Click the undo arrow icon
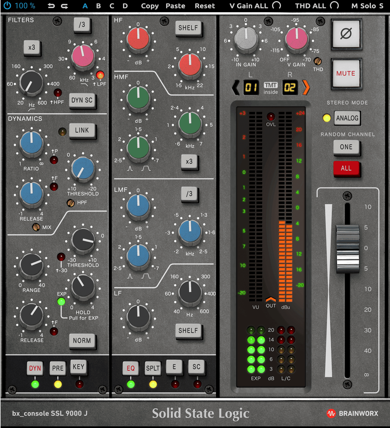 51,6
